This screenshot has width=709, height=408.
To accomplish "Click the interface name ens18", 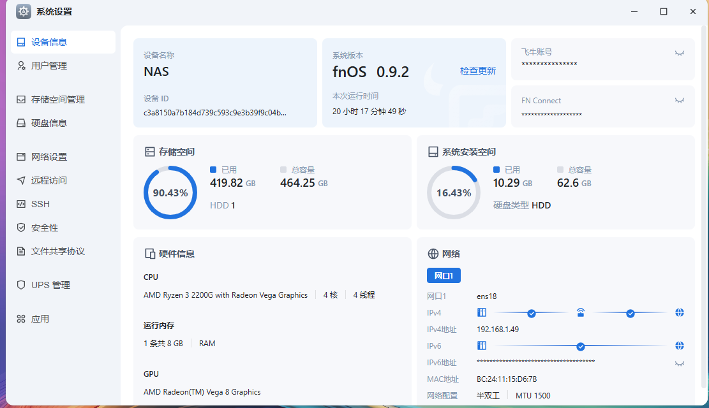I will 486,296.
